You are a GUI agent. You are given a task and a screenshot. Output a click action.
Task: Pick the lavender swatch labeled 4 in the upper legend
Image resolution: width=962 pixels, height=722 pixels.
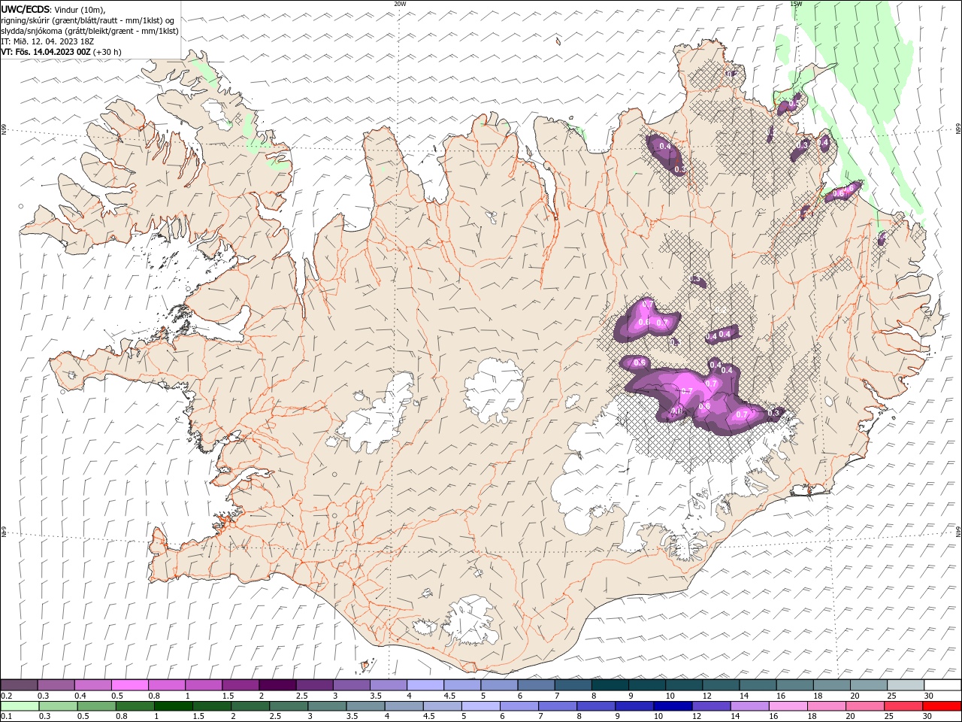(x=425, y=685)
